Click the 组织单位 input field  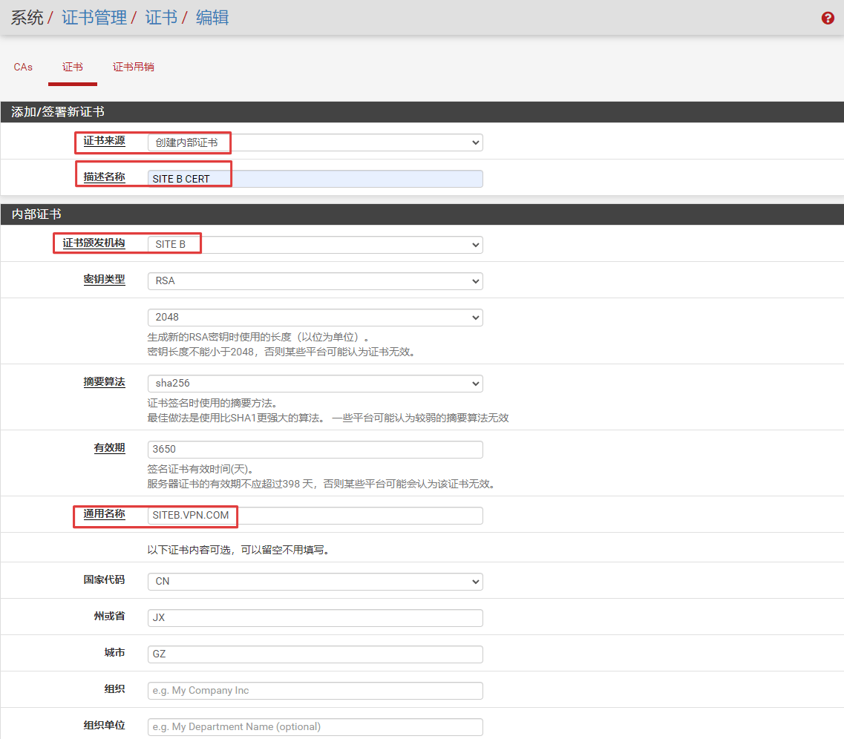click(315, 726)
